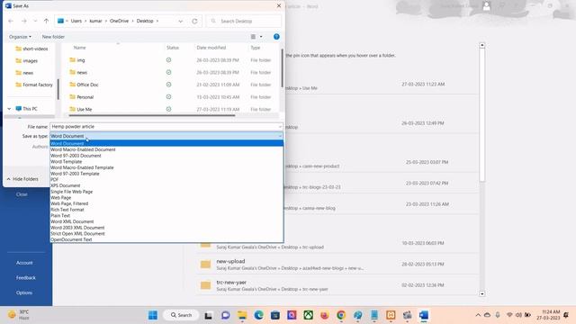Open new-upload folder in Word recent list
Image resolution: width=576 pixels, height=324 pixels.
tap(337, 264)
